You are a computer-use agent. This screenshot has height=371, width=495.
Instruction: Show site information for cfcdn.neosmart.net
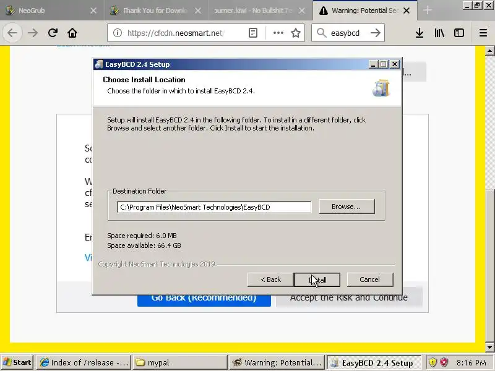point(118,33)
